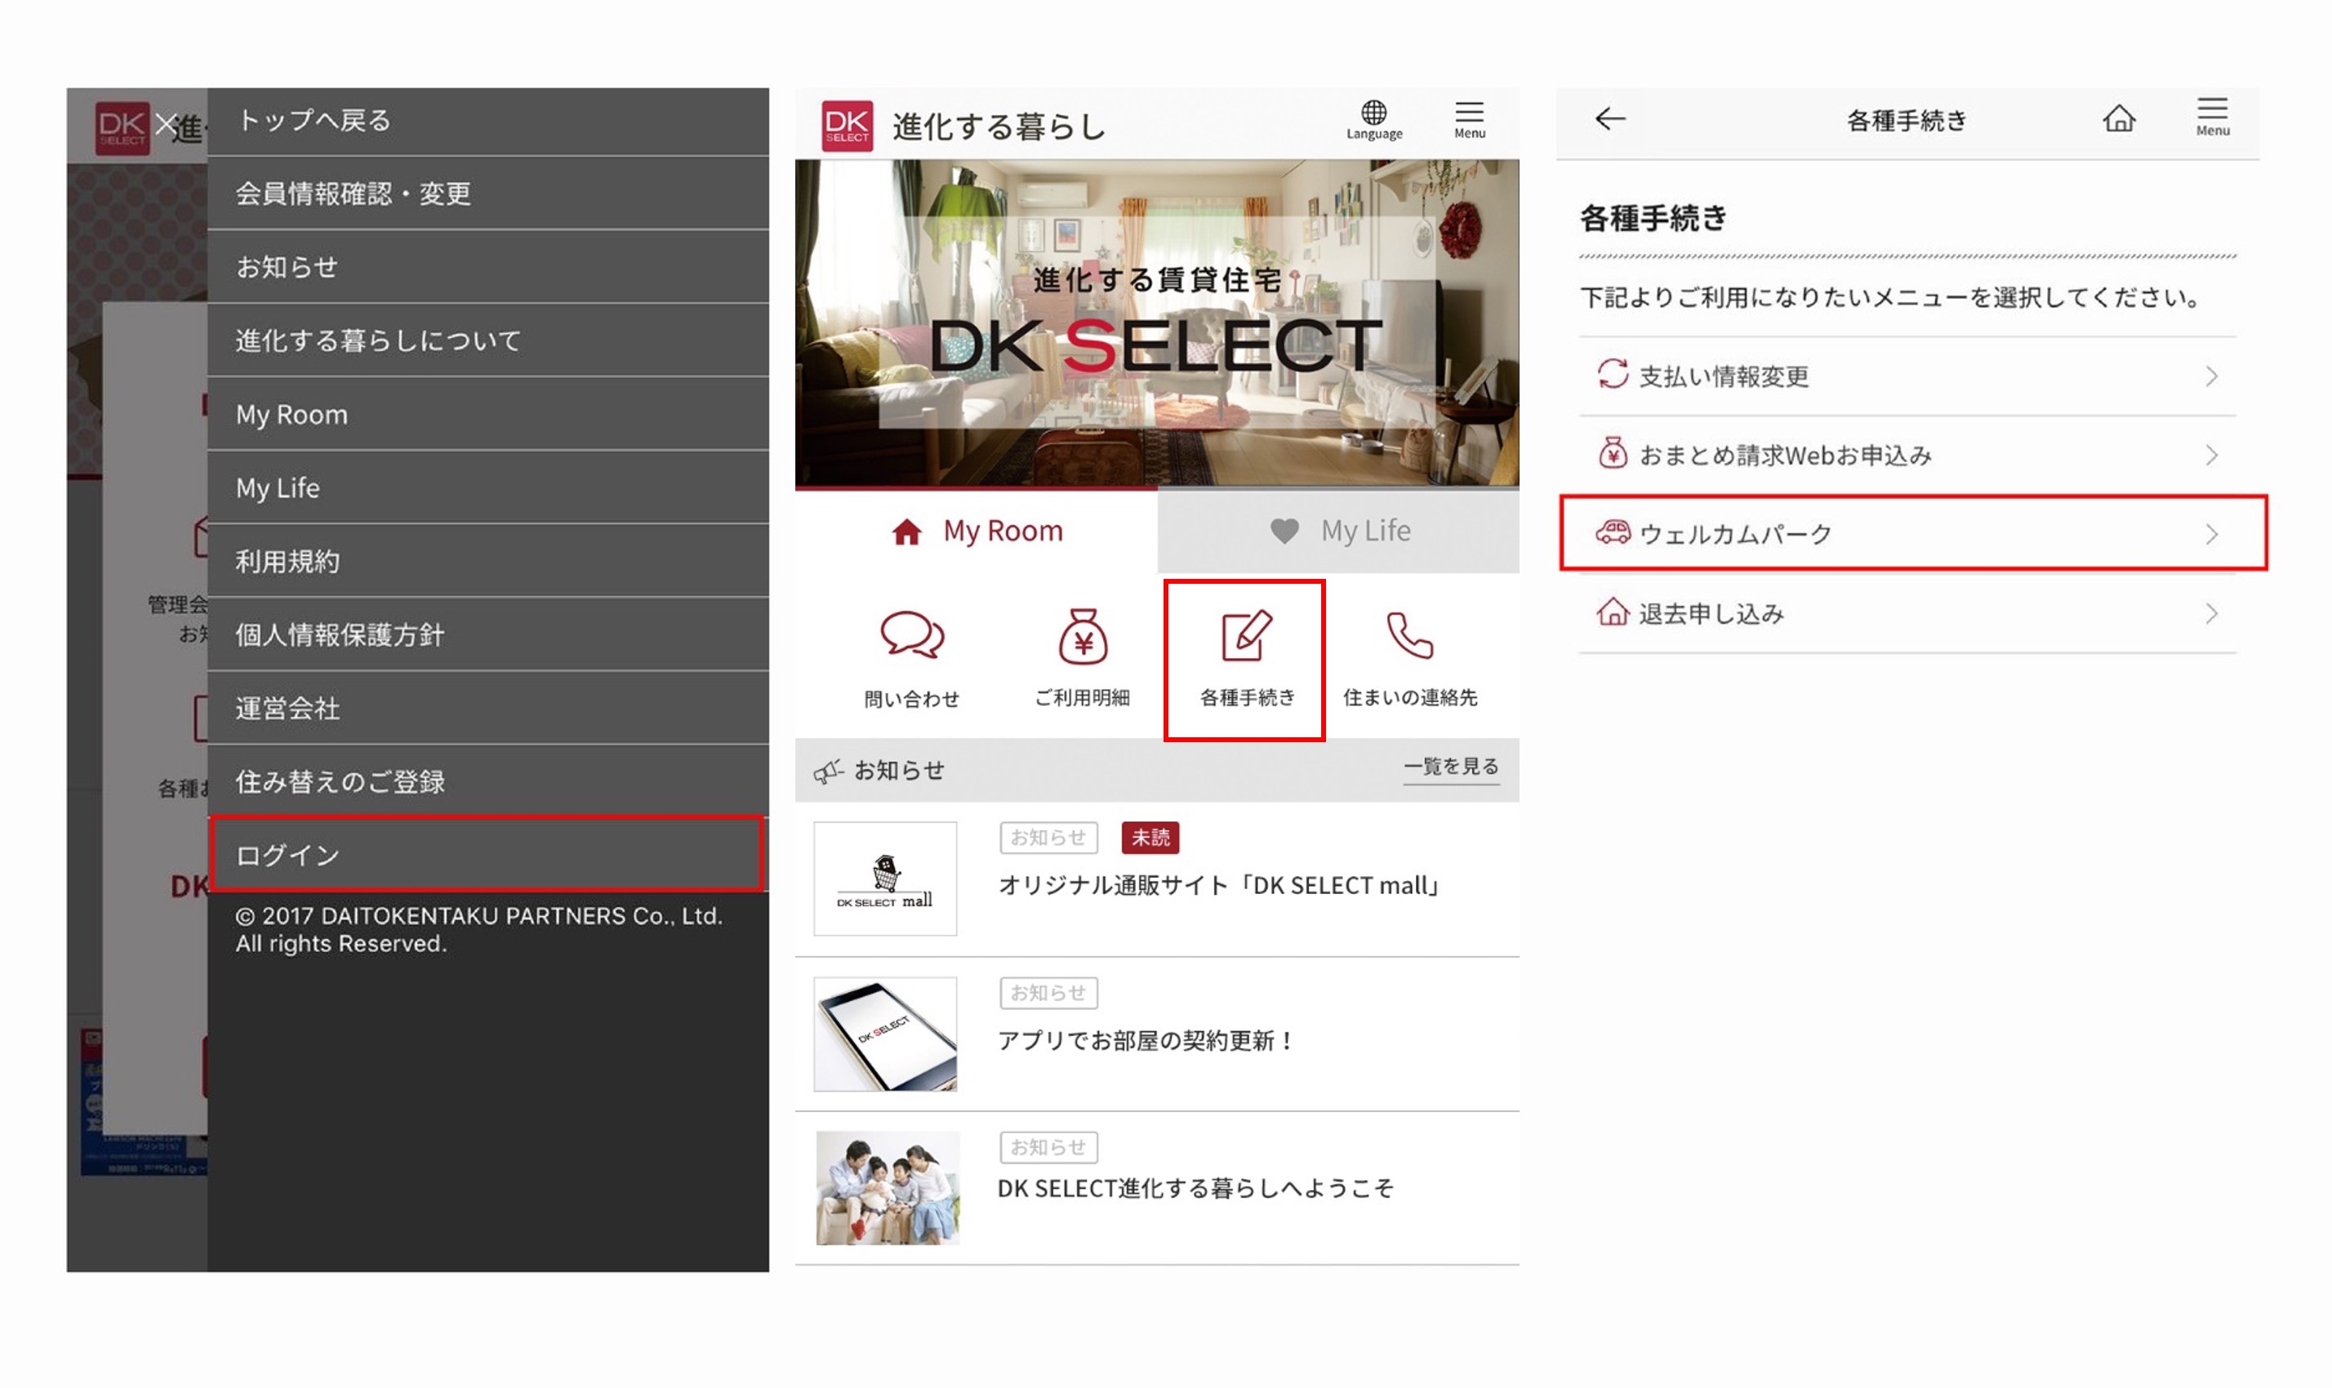The height and width of the screenshot is (1388, 2332).
Task: Open 住み替えのご登録 menu entry
Action: click(487, 782)
